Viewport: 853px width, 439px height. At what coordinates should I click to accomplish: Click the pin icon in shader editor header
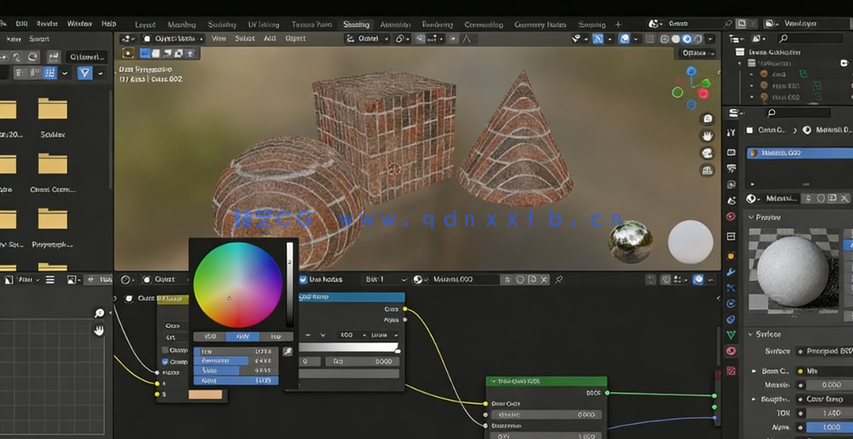coord(559,279)
